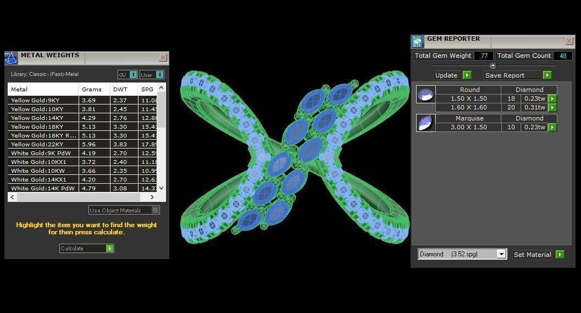The height and width of the screenshot is (313, 581).
Task: Select the Marquise diamond gem thumbnail
Action: click(426, 123)
